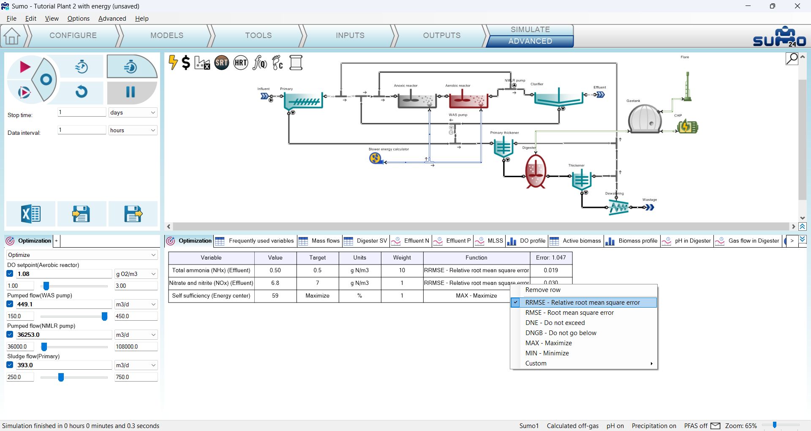Image resolution: width=811 pixels, height=431 pixels.
Task: Click the envelope icon in the status bar
Action: 716,426
